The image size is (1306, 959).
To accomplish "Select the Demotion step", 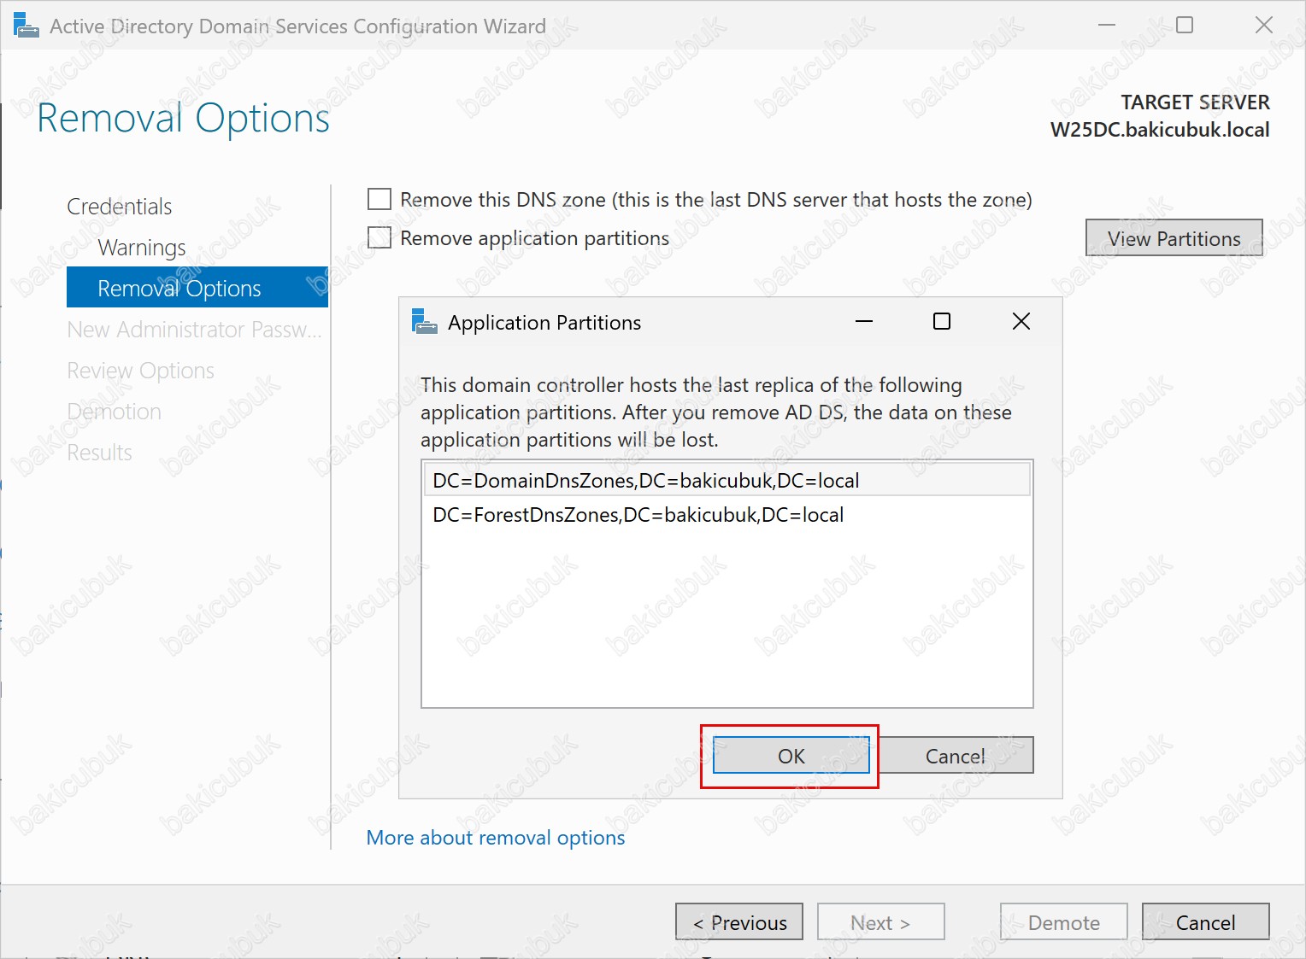I will [115, 412].
